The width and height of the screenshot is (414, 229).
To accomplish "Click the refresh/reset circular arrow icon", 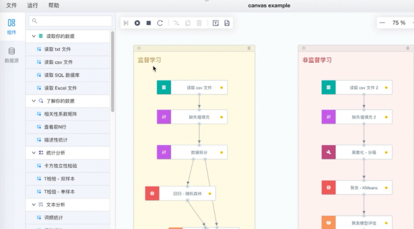I will 160,23.
